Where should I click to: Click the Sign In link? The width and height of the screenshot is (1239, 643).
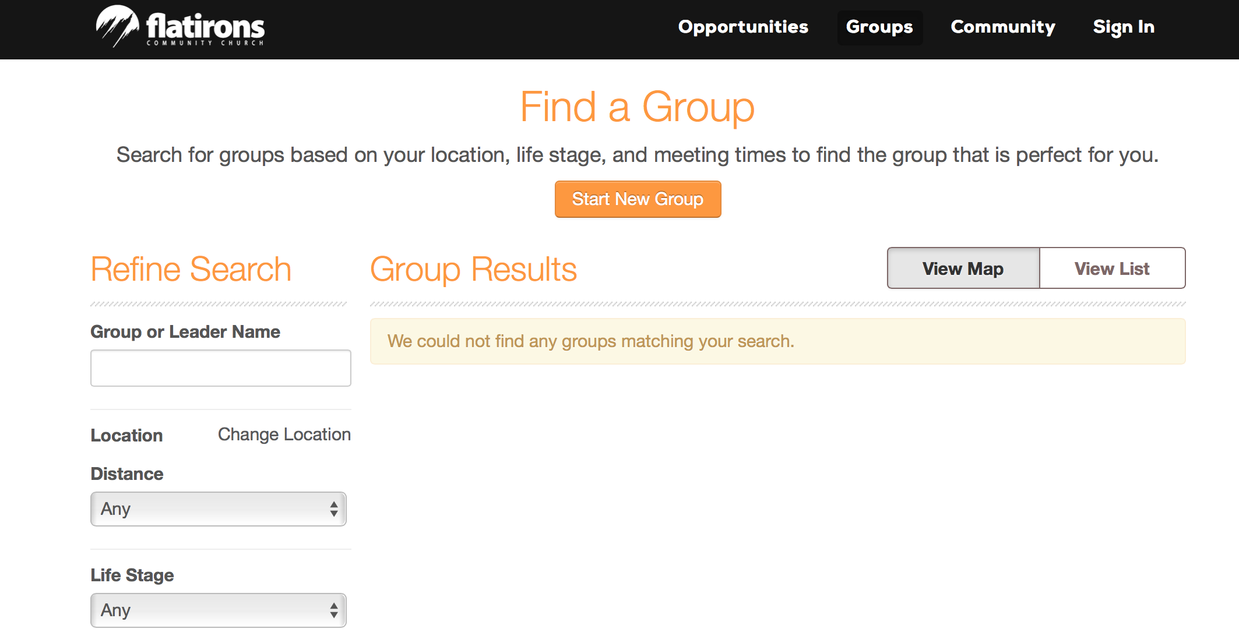tap(1124, 27)
